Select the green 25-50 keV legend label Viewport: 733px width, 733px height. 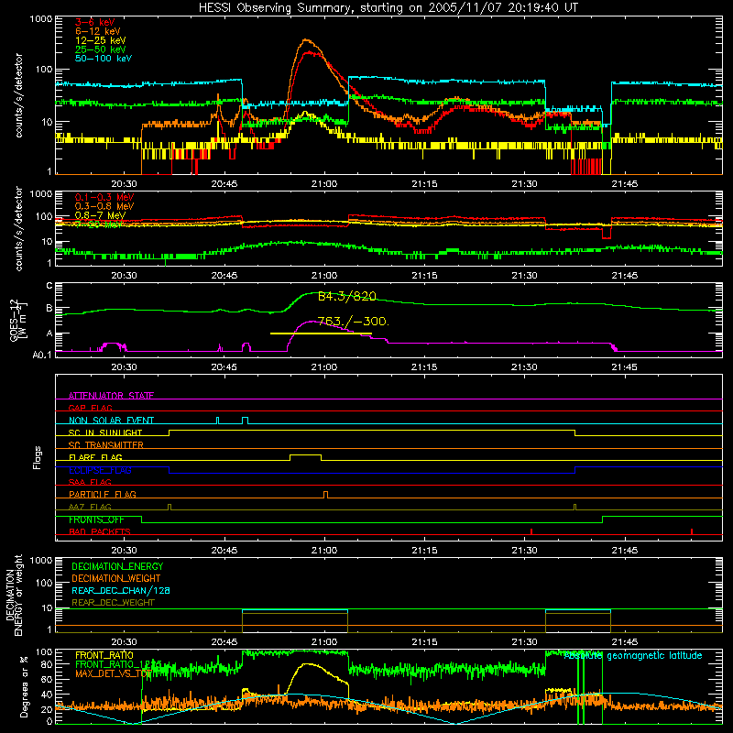click(101, 49)
